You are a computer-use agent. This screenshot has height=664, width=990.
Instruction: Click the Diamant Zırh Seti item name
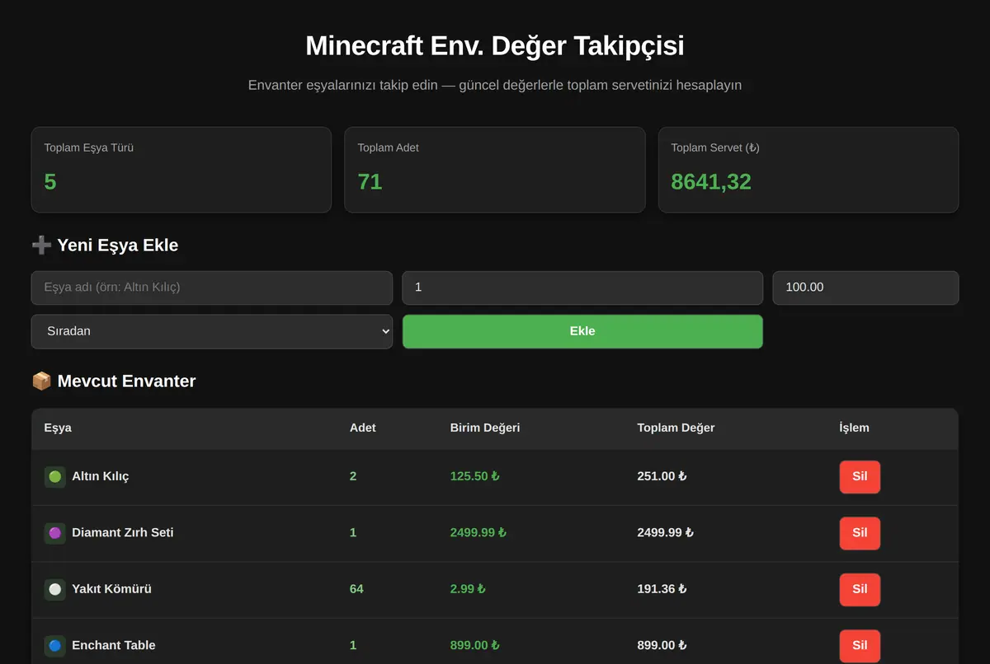123,532
